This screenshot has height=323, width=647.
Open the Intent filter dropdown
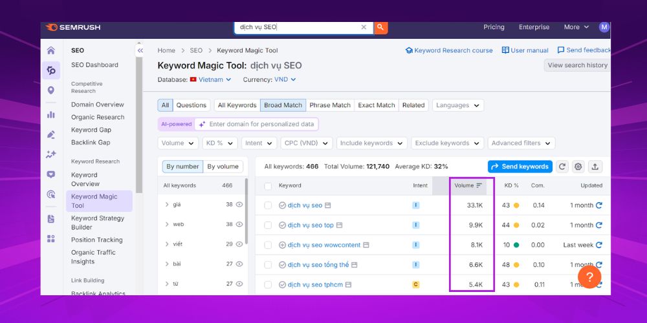click(259, 143)
